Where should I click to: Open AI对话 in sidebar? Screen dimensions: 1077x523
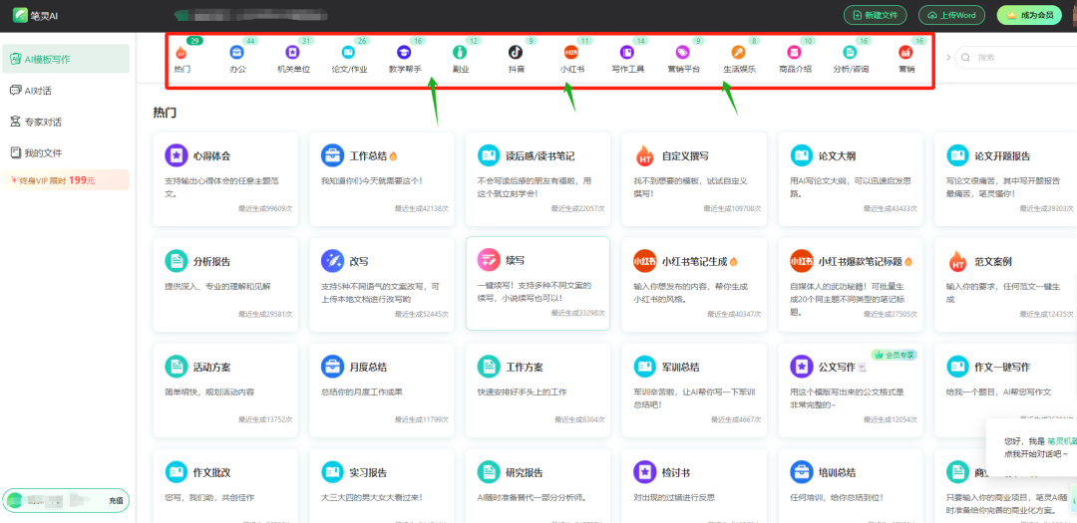click(x=66, y=91)
